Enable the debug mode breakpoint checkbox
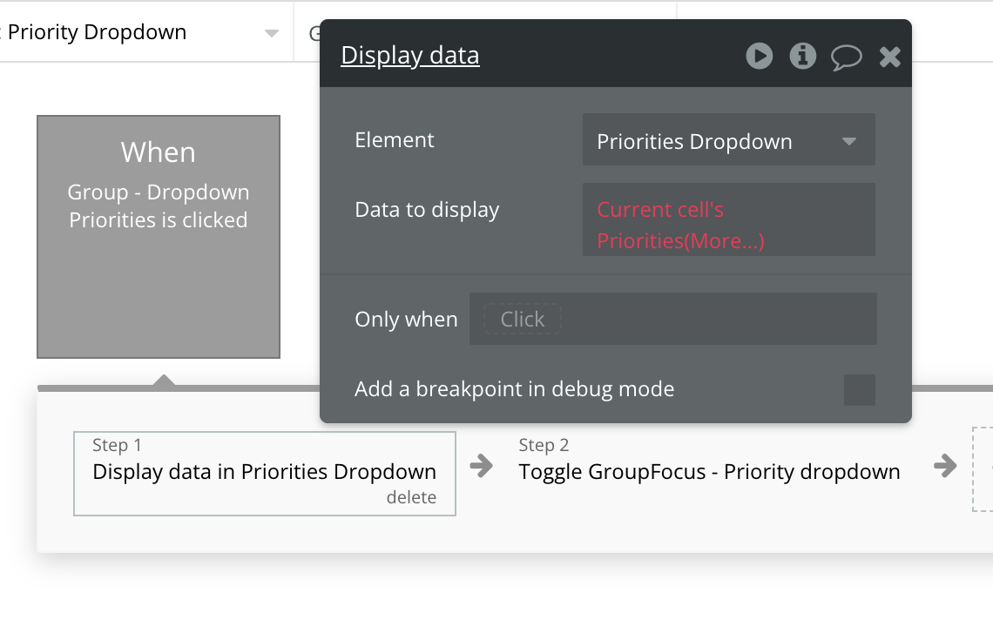This screenshot has width=993, height=620. tap(859, 390)
